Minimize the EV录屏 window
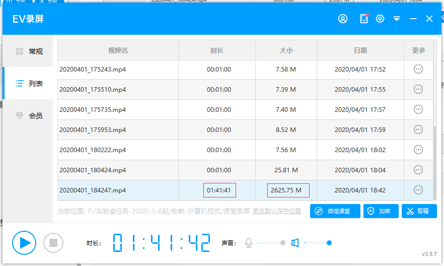This screenshot has width=444, height=266. pos(413,19)
